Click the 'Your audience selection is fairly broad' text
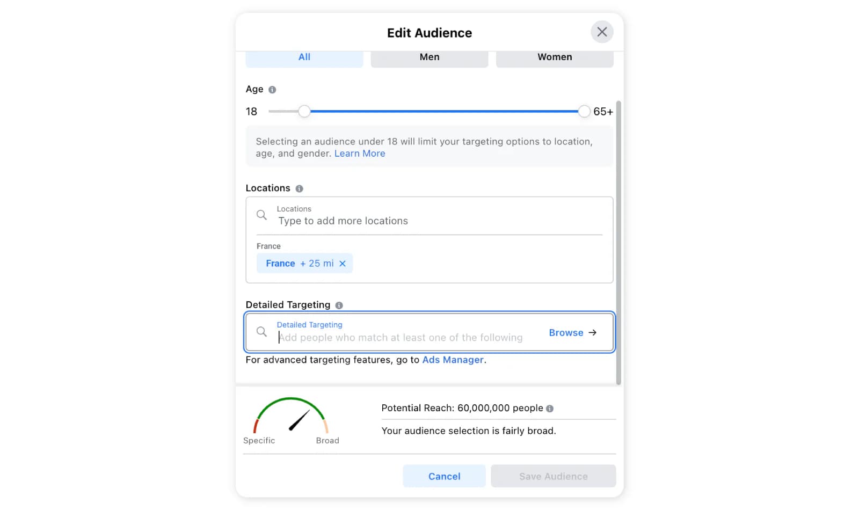The height and width of the screenshot is (510, 859). (x=469, y=431)
